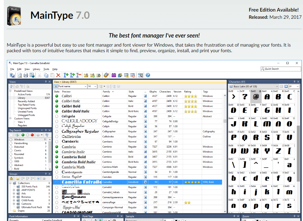
Task: Click the Print toolbar icon
Action: [26, 75]
